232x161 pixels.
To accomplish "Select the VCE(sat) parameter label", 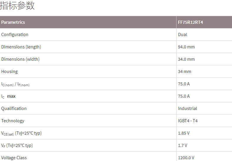I will coord(21,133).
